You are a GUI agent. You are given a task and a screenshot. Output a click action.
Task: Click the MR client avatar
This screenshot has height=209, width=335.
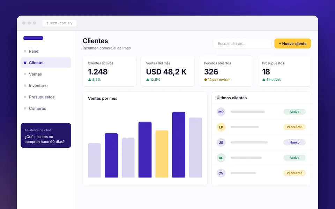(221, 112)
